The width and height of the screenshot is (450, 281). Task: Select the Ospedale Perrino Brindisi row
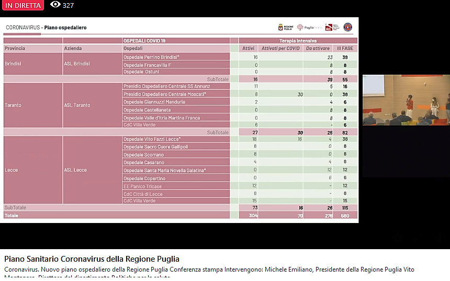pos(151,57)
